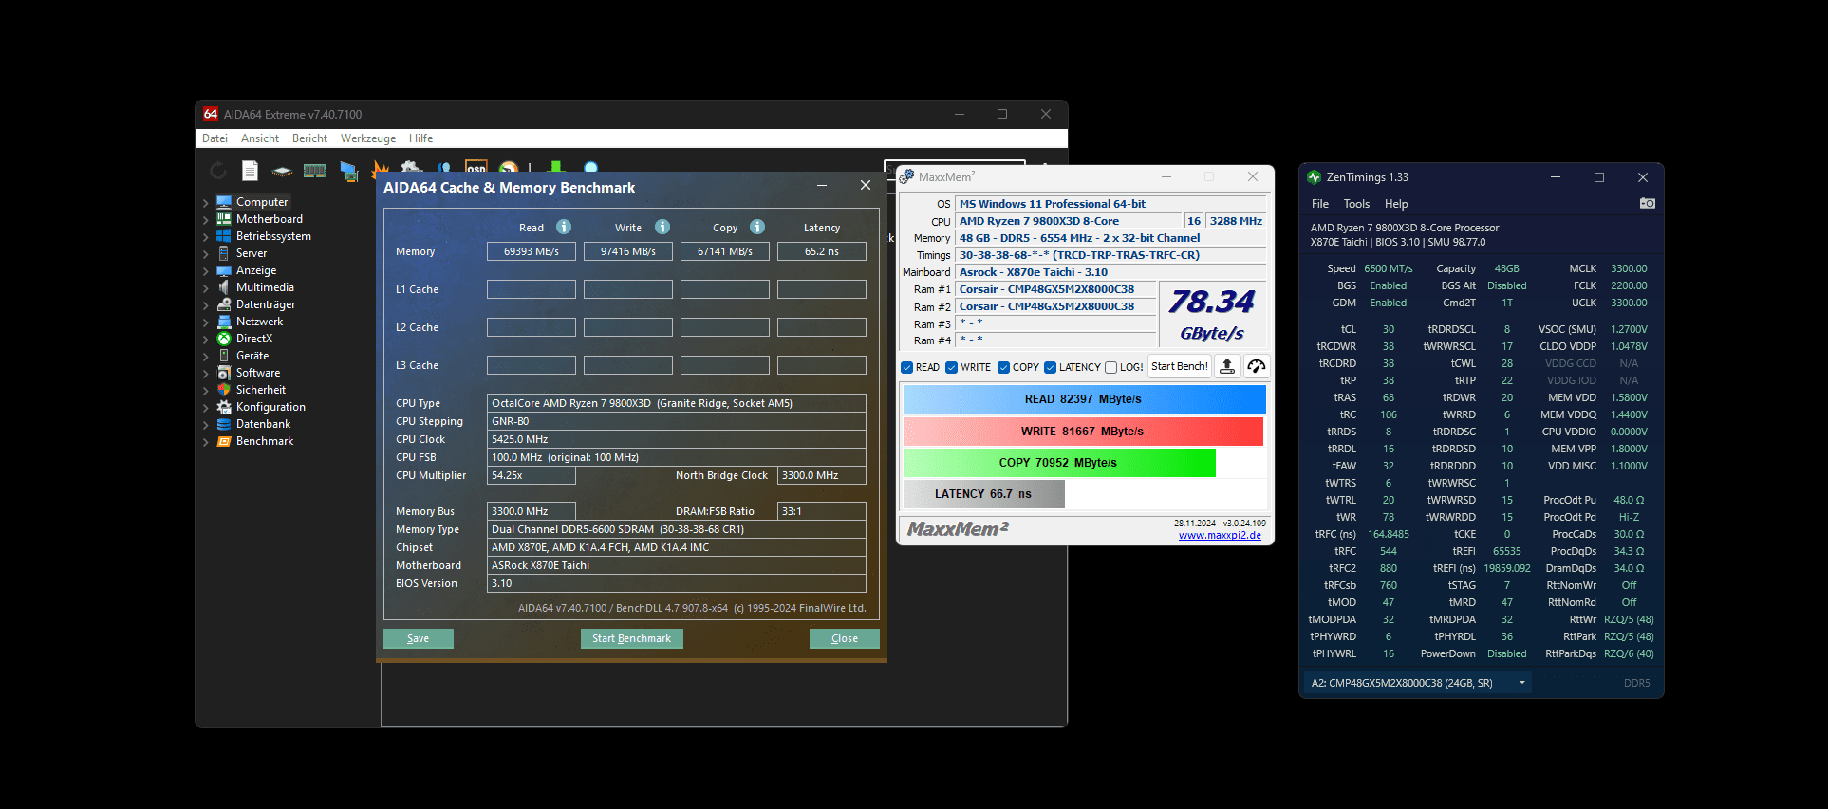The width and height of the screenshot is (1828, 809).
Task: Click Save in AIDA64 benchmark dialog
Action: 419,638
